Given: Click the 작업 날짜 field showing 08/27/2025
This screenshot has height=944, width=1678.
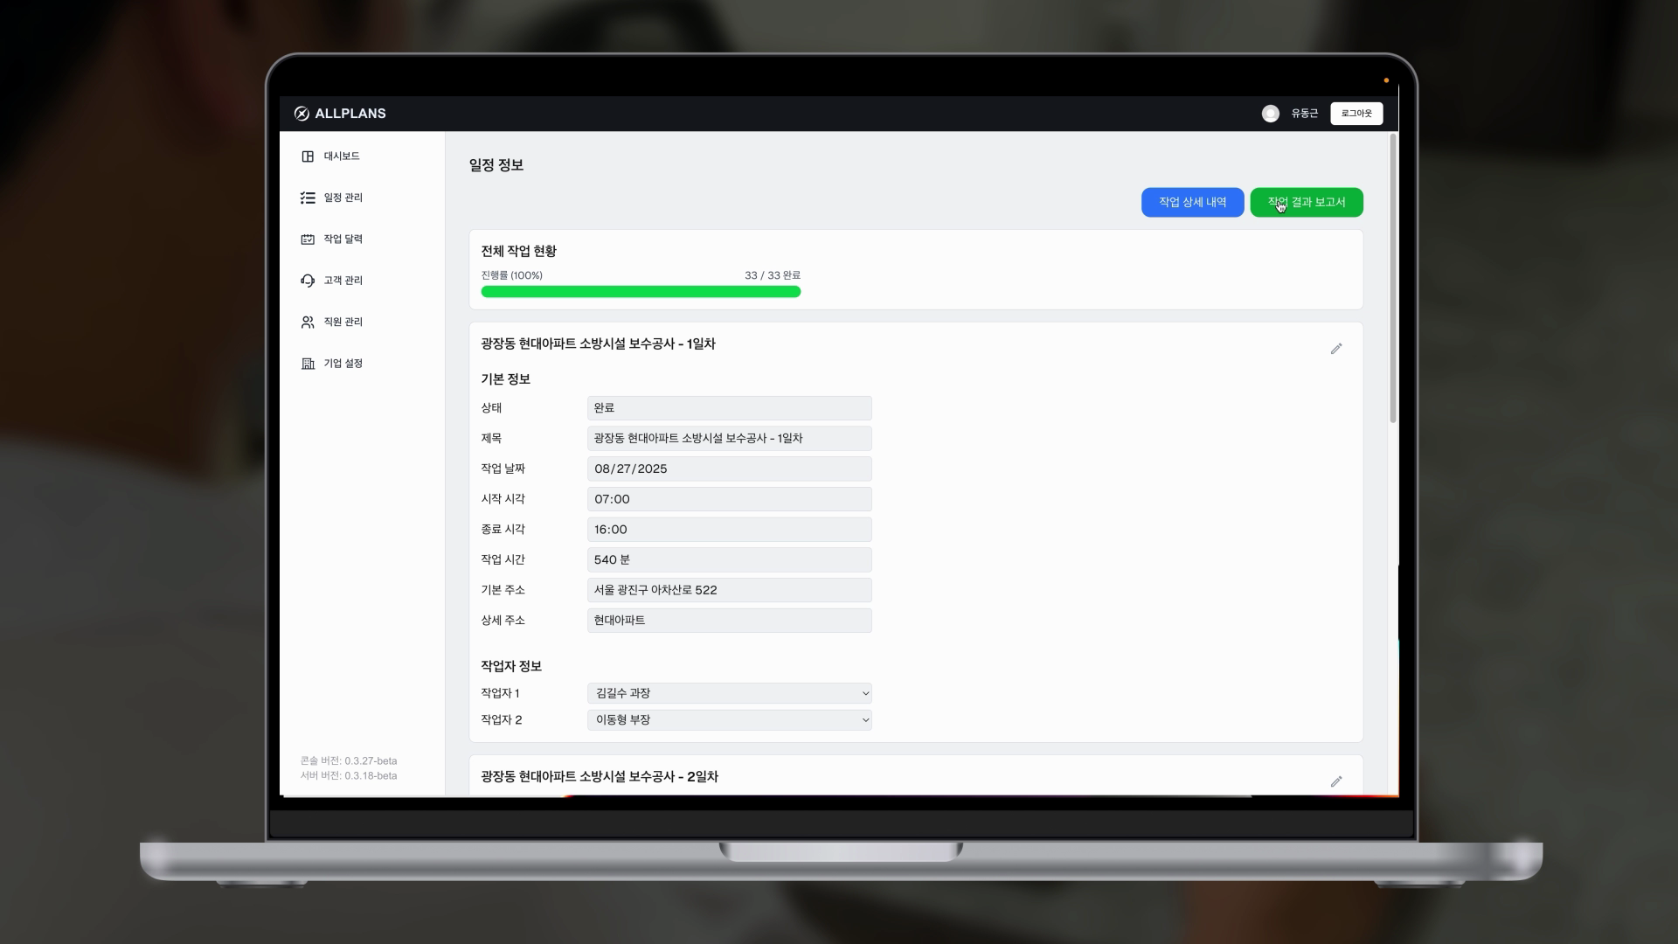Looking at the screenshot, I should (729, 469).
